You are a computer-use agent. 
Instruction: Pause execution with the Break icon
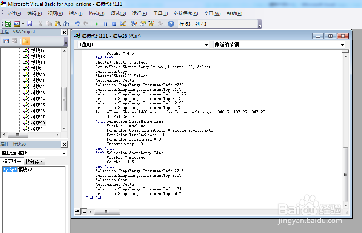pos(106,24)
